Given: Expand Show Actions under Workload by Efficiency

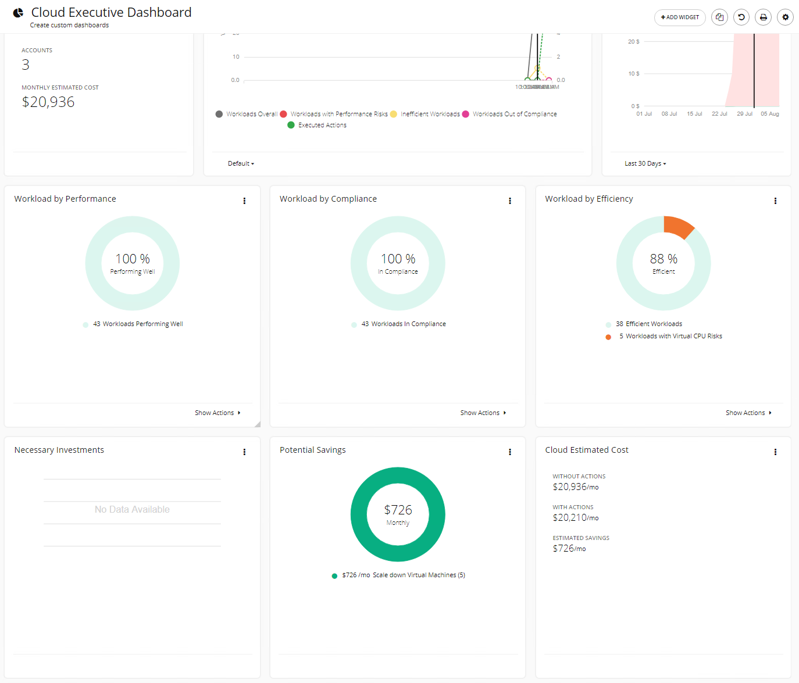Looking at the screenshot, I should [748, 413].
